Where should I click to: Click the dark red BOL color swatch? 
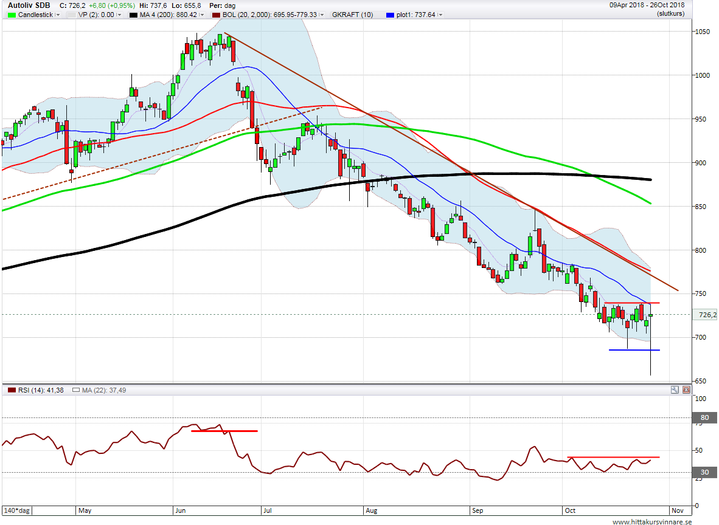tap(216, 15)
